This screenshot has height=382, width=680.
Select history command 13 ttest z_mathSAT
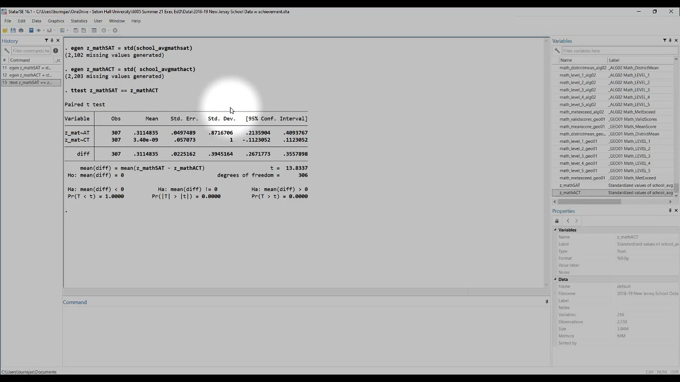pos(31,82)
